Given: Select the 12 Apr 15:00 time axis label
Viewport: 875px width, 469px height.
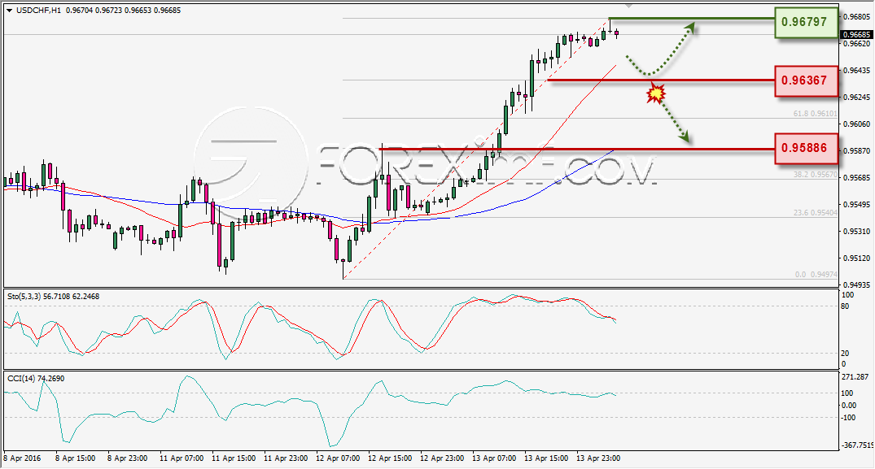Looking at the screenshot, I should click(390, 458).
